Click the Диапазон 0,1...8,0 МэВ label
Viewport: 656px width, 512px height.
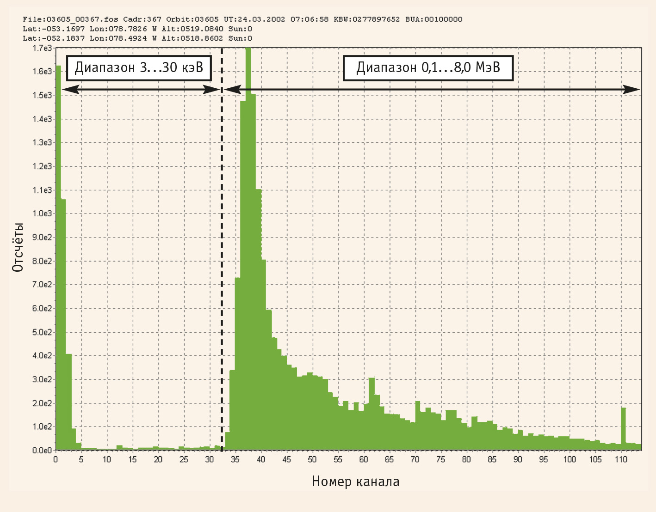coord(428,68)
